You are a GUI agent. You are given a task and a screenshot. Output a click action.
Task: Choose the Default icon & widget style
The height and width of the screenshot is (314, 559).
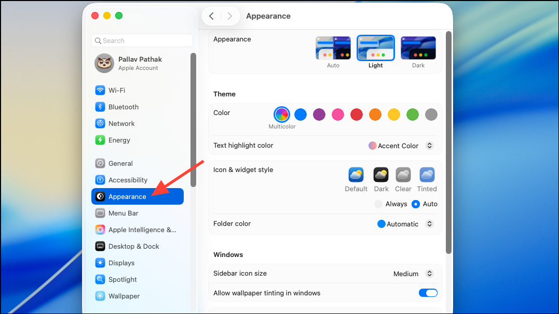tap(356, 175)
